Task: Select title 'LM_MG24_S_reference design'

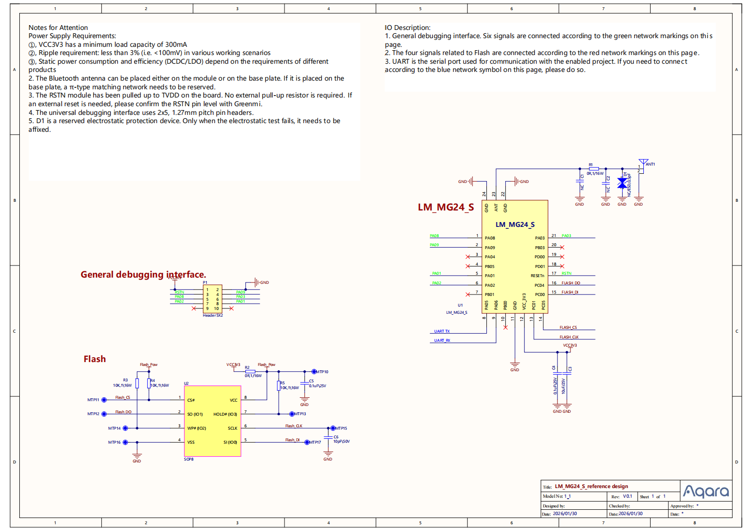Action: click(x=591, y=486)
